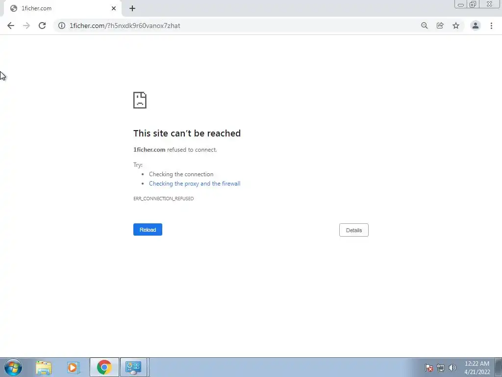Screen dimensions: 502x377
Task: Launch Windows Media Player from taskbar
Action: pos(74,368)
